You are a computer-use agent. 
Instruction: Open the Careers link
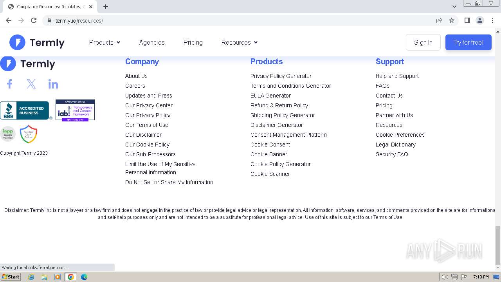click(x=135, y=86)
